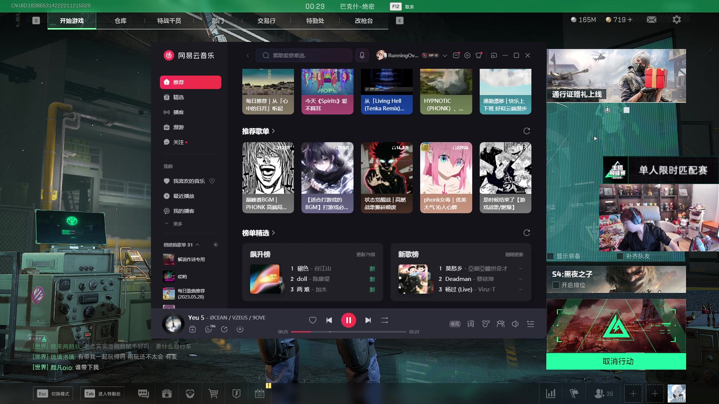Enable the 开启排位 checkbox
This screenshot has height=404, width=719.
[x=556, y=285]
